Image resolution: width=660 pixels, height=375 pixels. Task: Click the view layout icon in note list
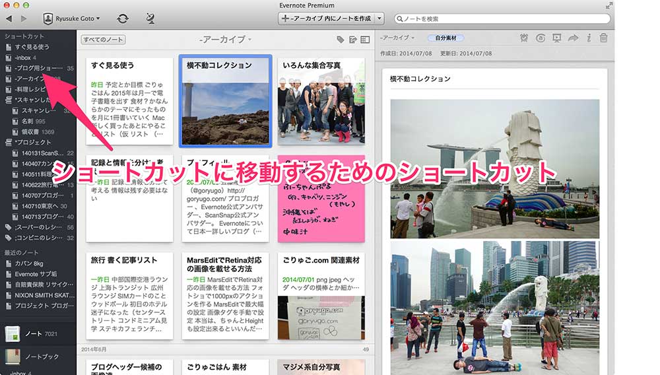point(365,40)
